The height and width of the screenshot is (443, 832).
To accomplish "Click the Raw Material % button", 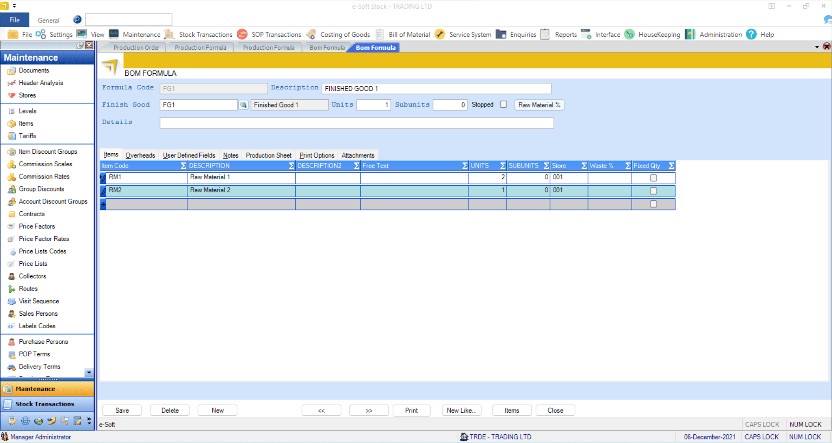I will 539,104.
